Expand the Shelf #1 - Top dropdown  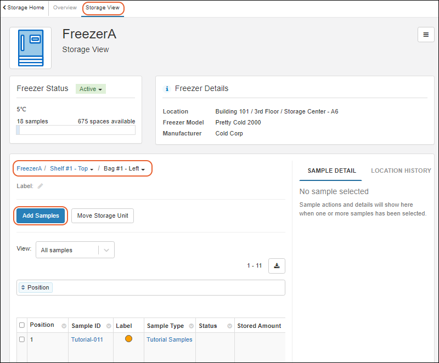(72, 168)
